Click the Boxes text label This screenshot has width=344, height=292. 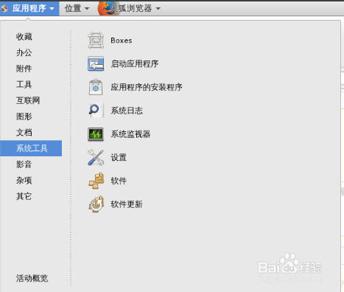click(x=122, y=41)
